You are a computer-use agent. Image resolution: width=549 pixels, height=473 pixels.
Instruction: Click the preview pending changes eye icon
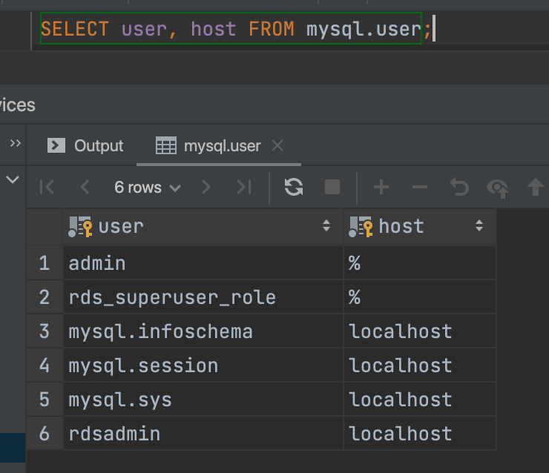497,188
